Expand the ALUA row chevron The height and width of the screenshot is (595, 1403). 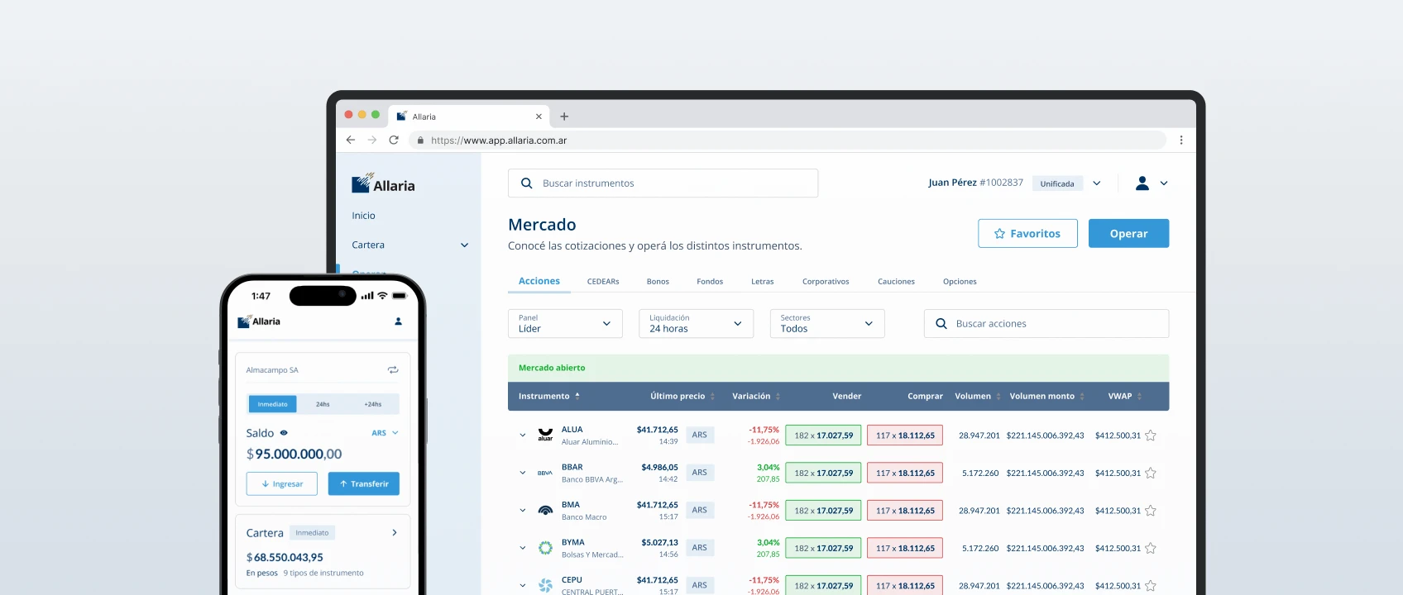click(523, 435)
